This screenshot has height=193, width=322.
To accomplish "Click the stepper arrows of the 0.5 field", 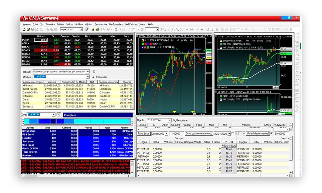I will point(244,134).
